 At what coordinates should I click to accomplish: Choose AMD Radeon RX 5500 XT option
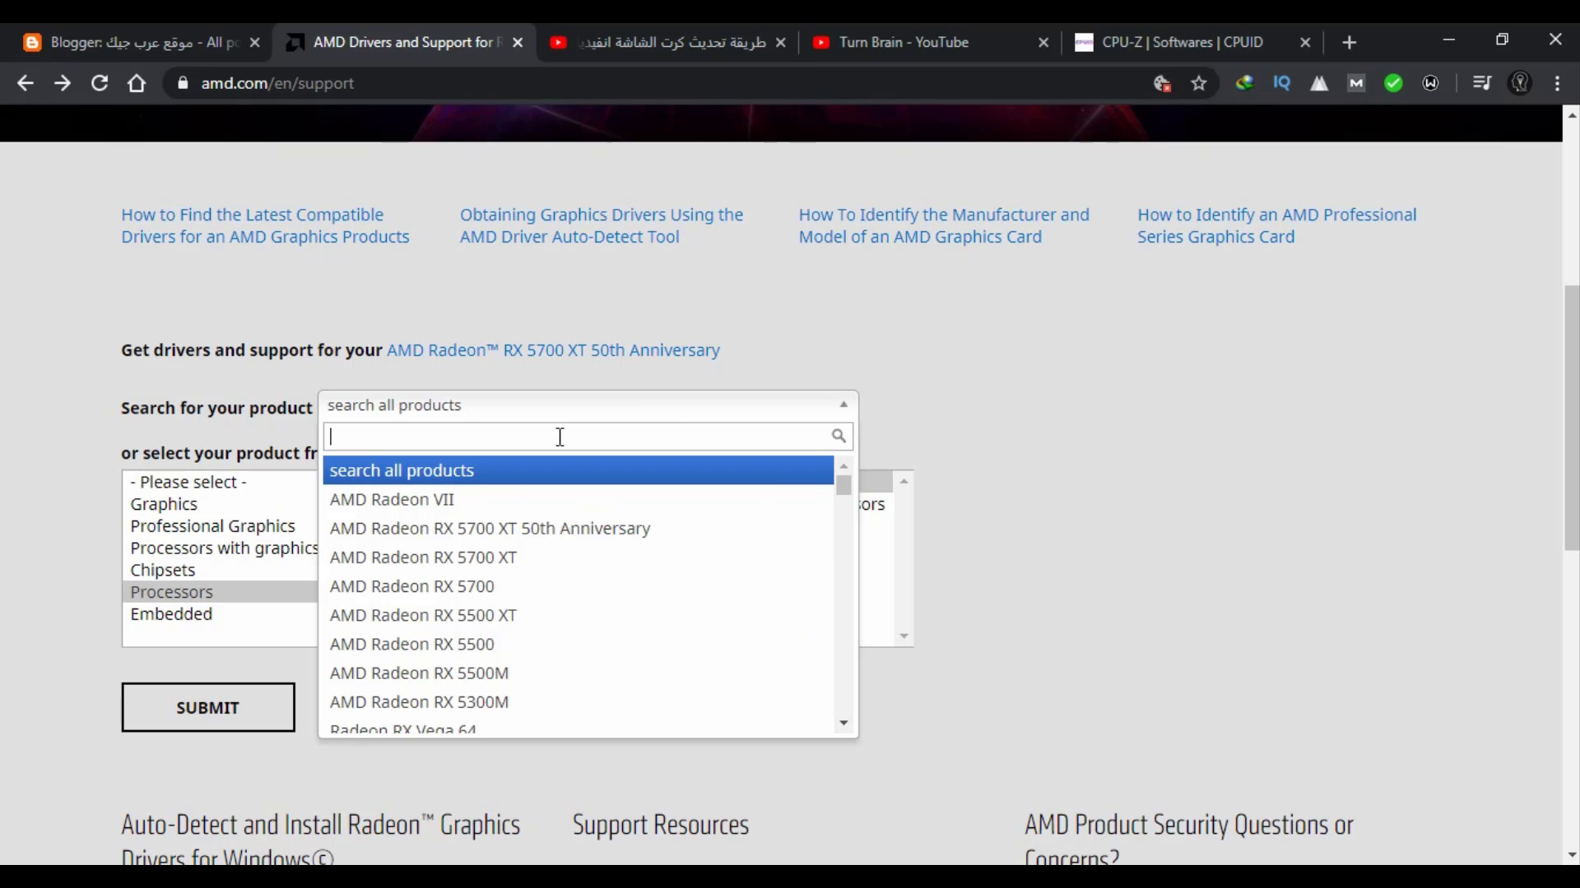(x=578, y=615)
